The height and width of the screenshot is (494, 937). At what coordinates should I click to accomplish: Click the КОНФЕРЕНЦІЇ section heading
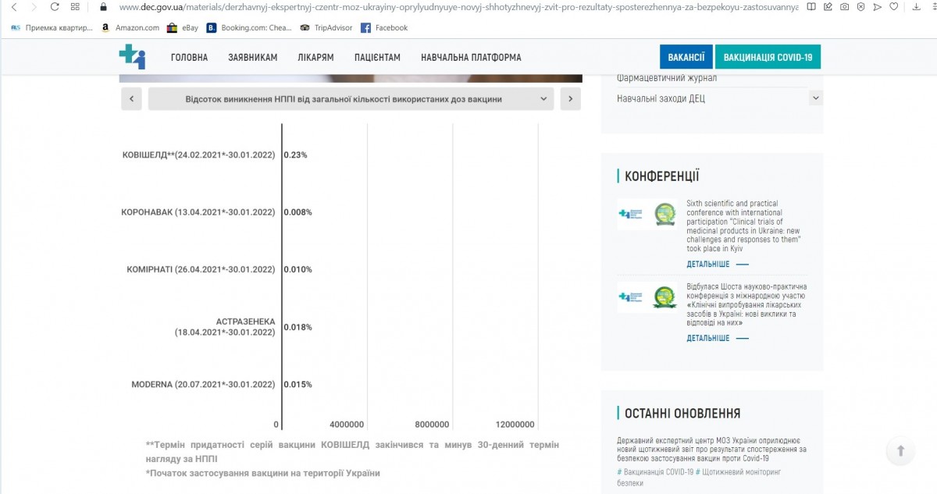[661, 176]
